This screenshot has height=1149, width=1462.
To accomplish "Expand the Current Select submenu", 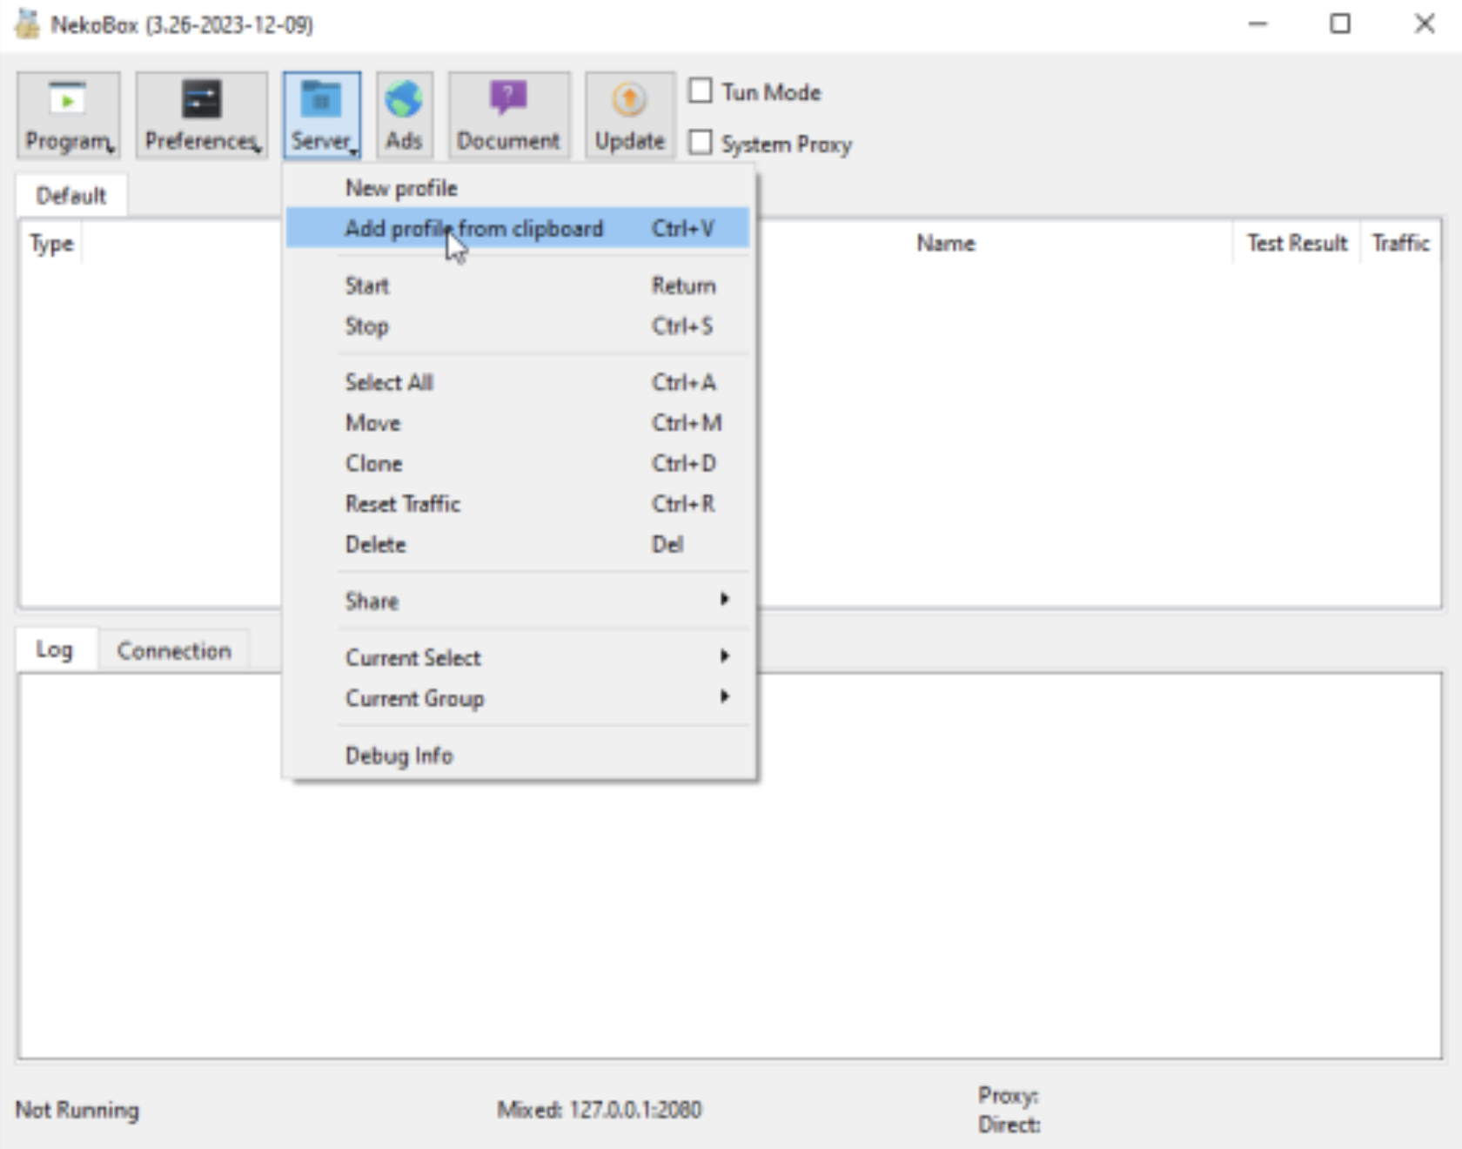I will (518, 657).
